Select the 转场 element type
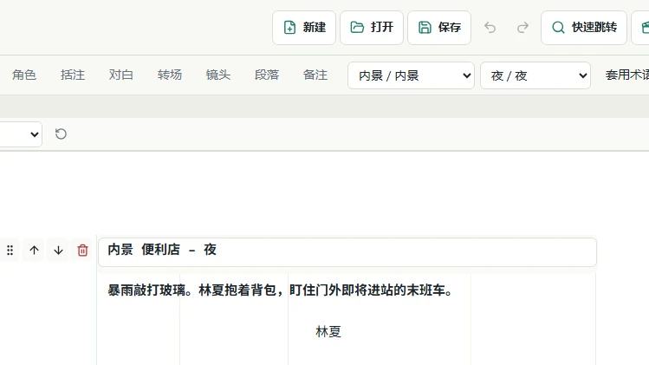Image resolution: width=649 pixels, height=365 pixels. tap(169, 75)
